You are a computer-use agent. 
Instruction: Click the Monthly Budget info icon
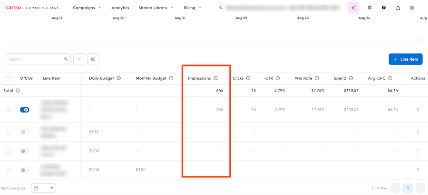point(171,78)
